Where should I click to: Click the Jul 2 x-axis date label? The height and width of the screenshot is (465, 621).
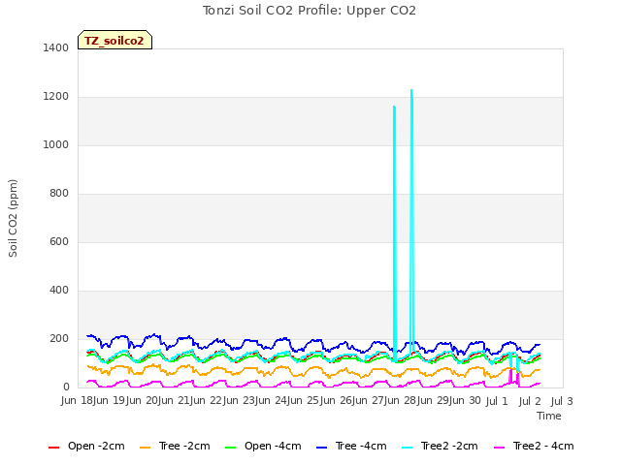point(530,401)
